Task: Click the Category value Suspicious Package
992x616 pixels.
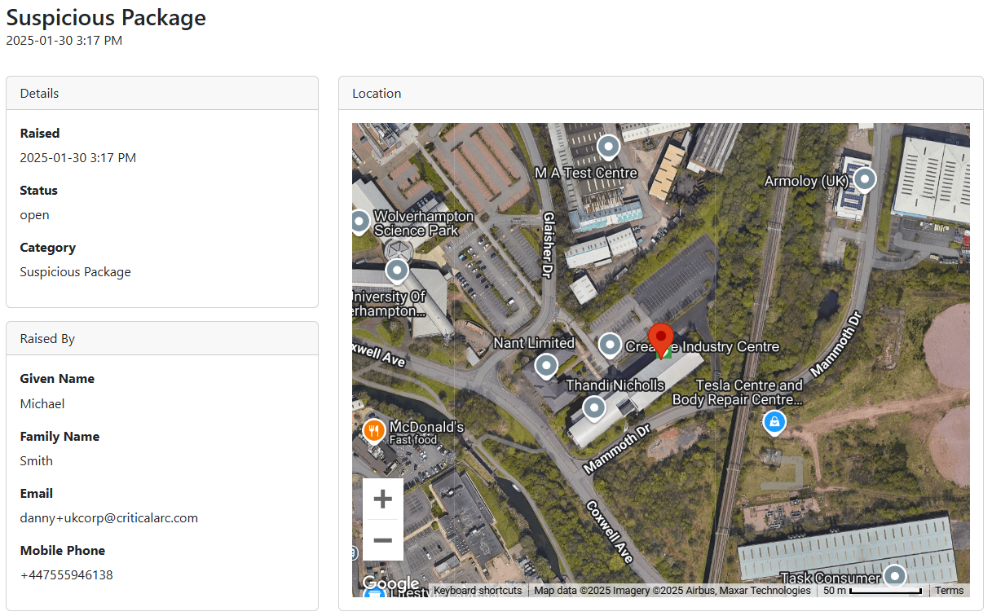Action: tap(75, 272)
